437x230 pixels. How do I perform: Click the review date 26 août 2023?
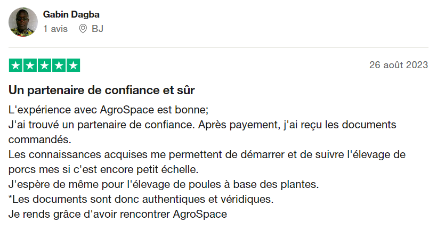399,65
